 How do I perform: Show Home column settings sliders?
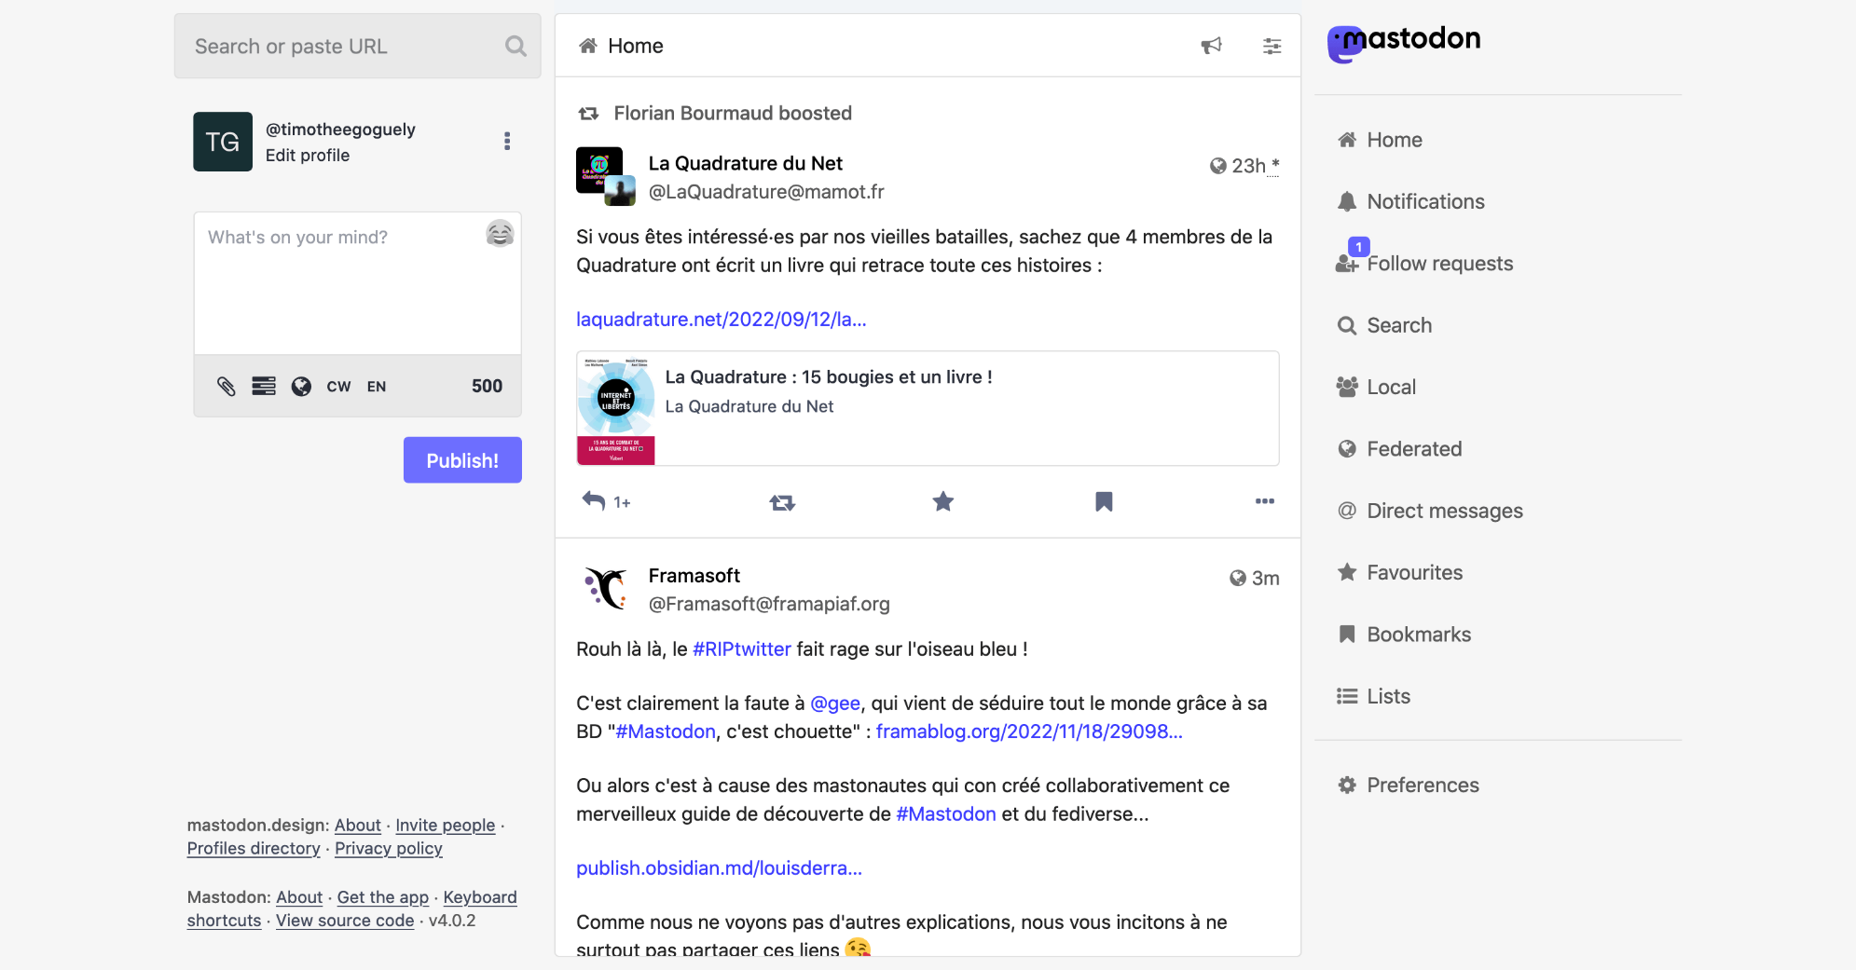click(x=1272, y=46)
